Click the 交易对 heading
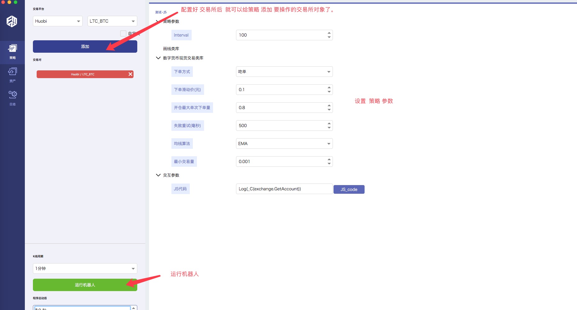Viewport: 577px width, 310px height. [37, 60]
